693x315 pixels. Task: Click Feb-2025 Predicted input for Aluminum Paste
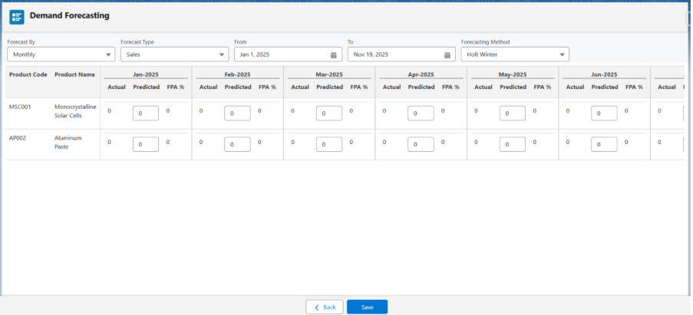(237, 144)
